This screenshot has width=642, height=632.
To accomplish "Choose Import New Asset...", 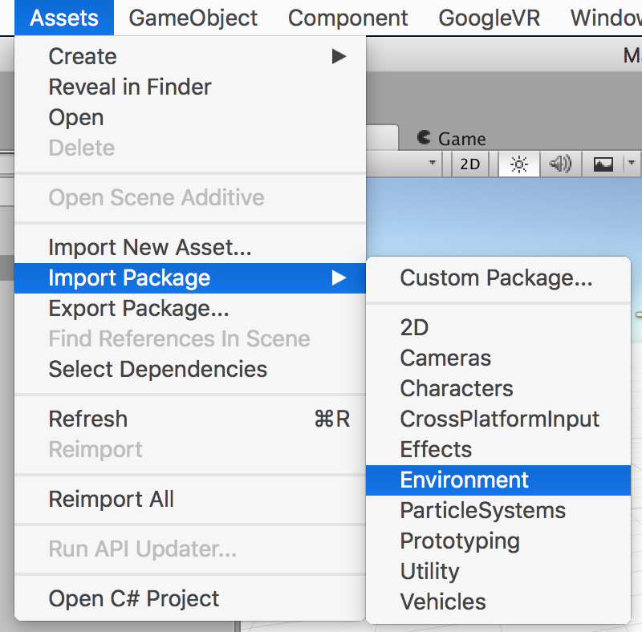I will pyautogui.click(x=190, y=247).
